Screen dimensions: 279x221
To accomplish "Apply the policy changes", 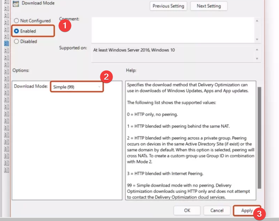I will click(x=247, y=210).
